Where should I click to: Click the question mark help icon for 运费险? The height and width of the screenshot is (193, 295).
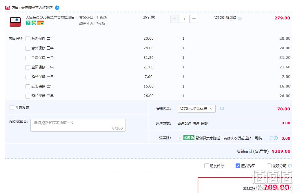point(276,138)
